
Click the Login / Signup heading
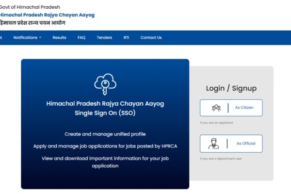click(x=231, y=88)
